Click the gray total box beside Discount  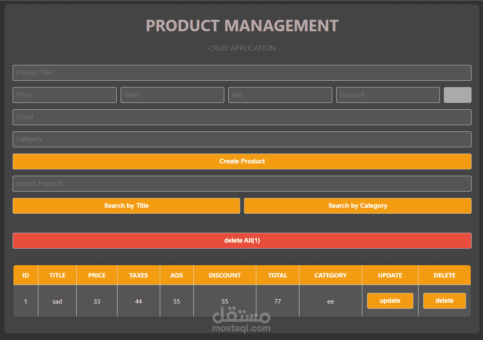click(458, 95)
